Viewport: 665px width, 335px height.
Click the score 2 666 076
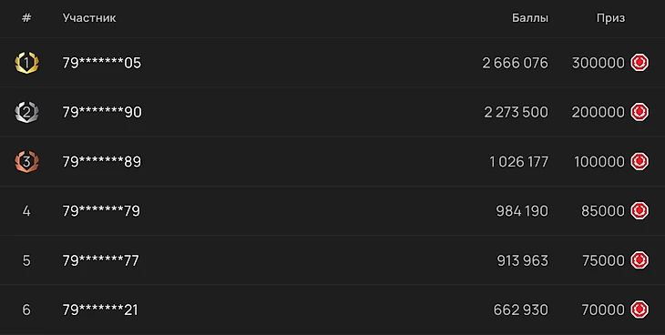click(x=516, y=63)
